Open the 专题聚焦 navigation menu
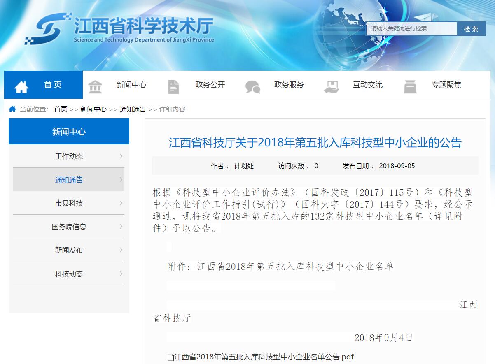 [446, 85]
